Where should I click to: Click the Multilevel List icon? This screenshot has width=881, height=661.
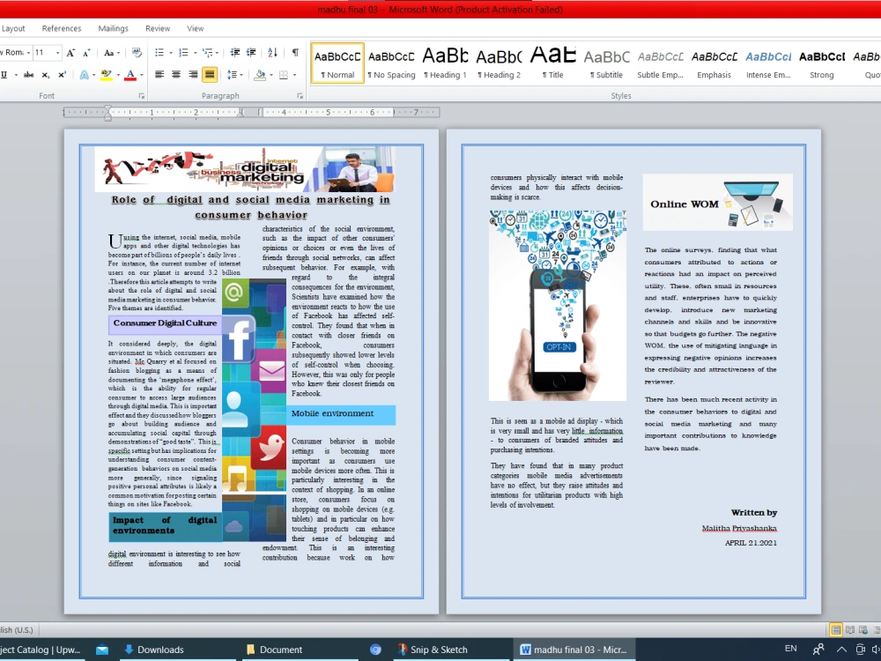pos(207,53)
